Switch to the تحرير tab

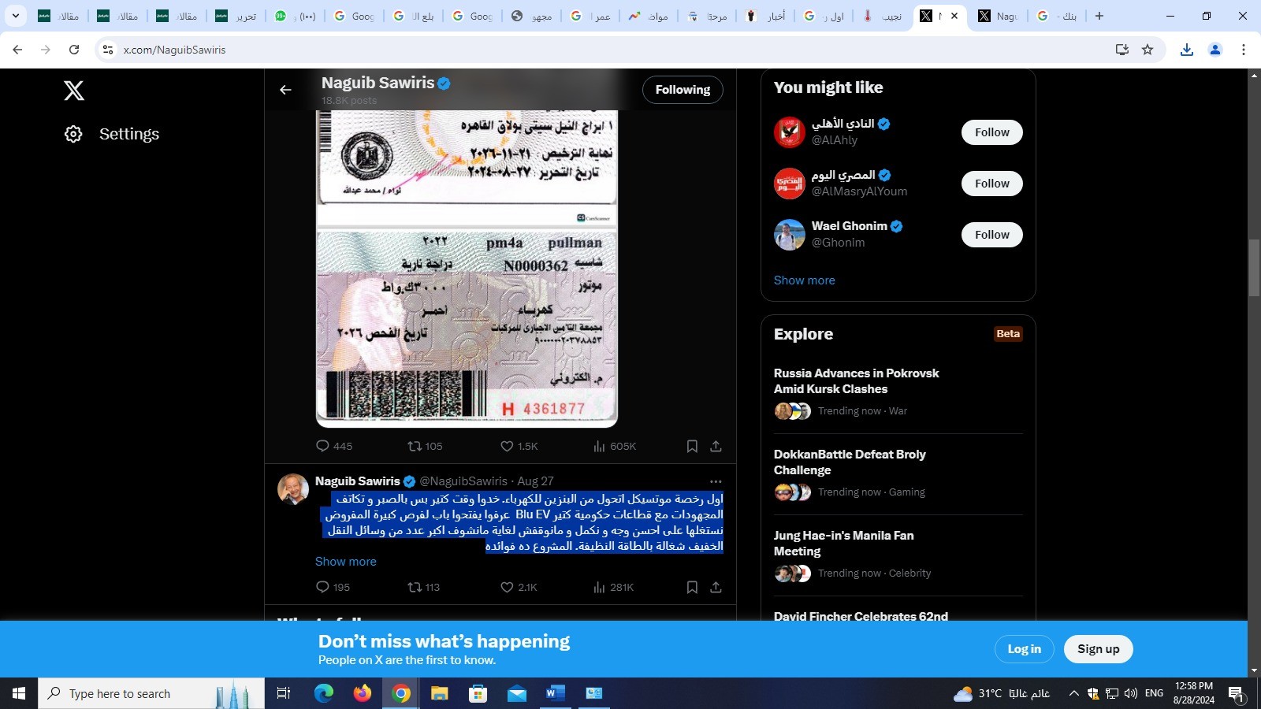[236, 16]
